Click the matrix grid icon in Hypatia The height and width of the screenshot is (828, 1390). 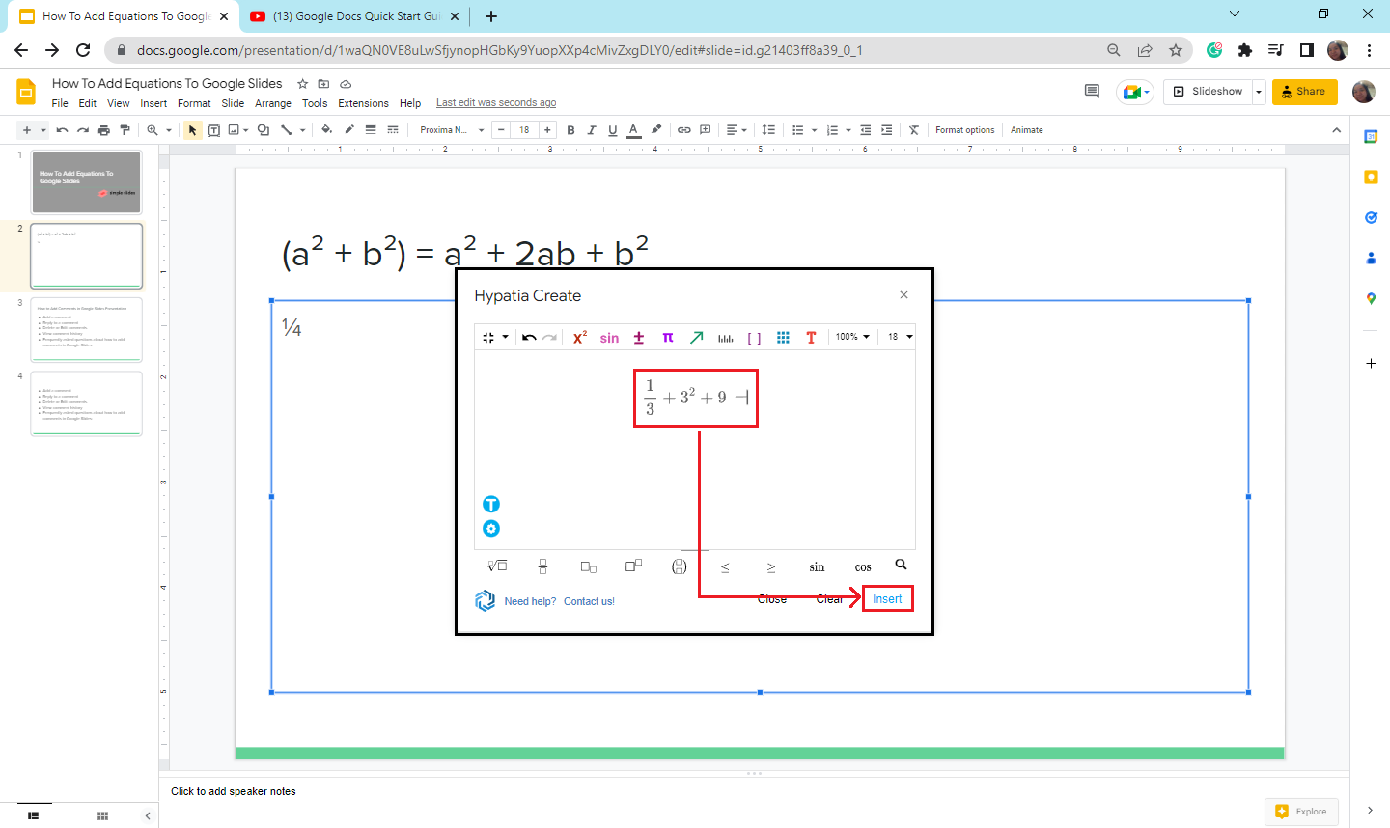point(783,338)
